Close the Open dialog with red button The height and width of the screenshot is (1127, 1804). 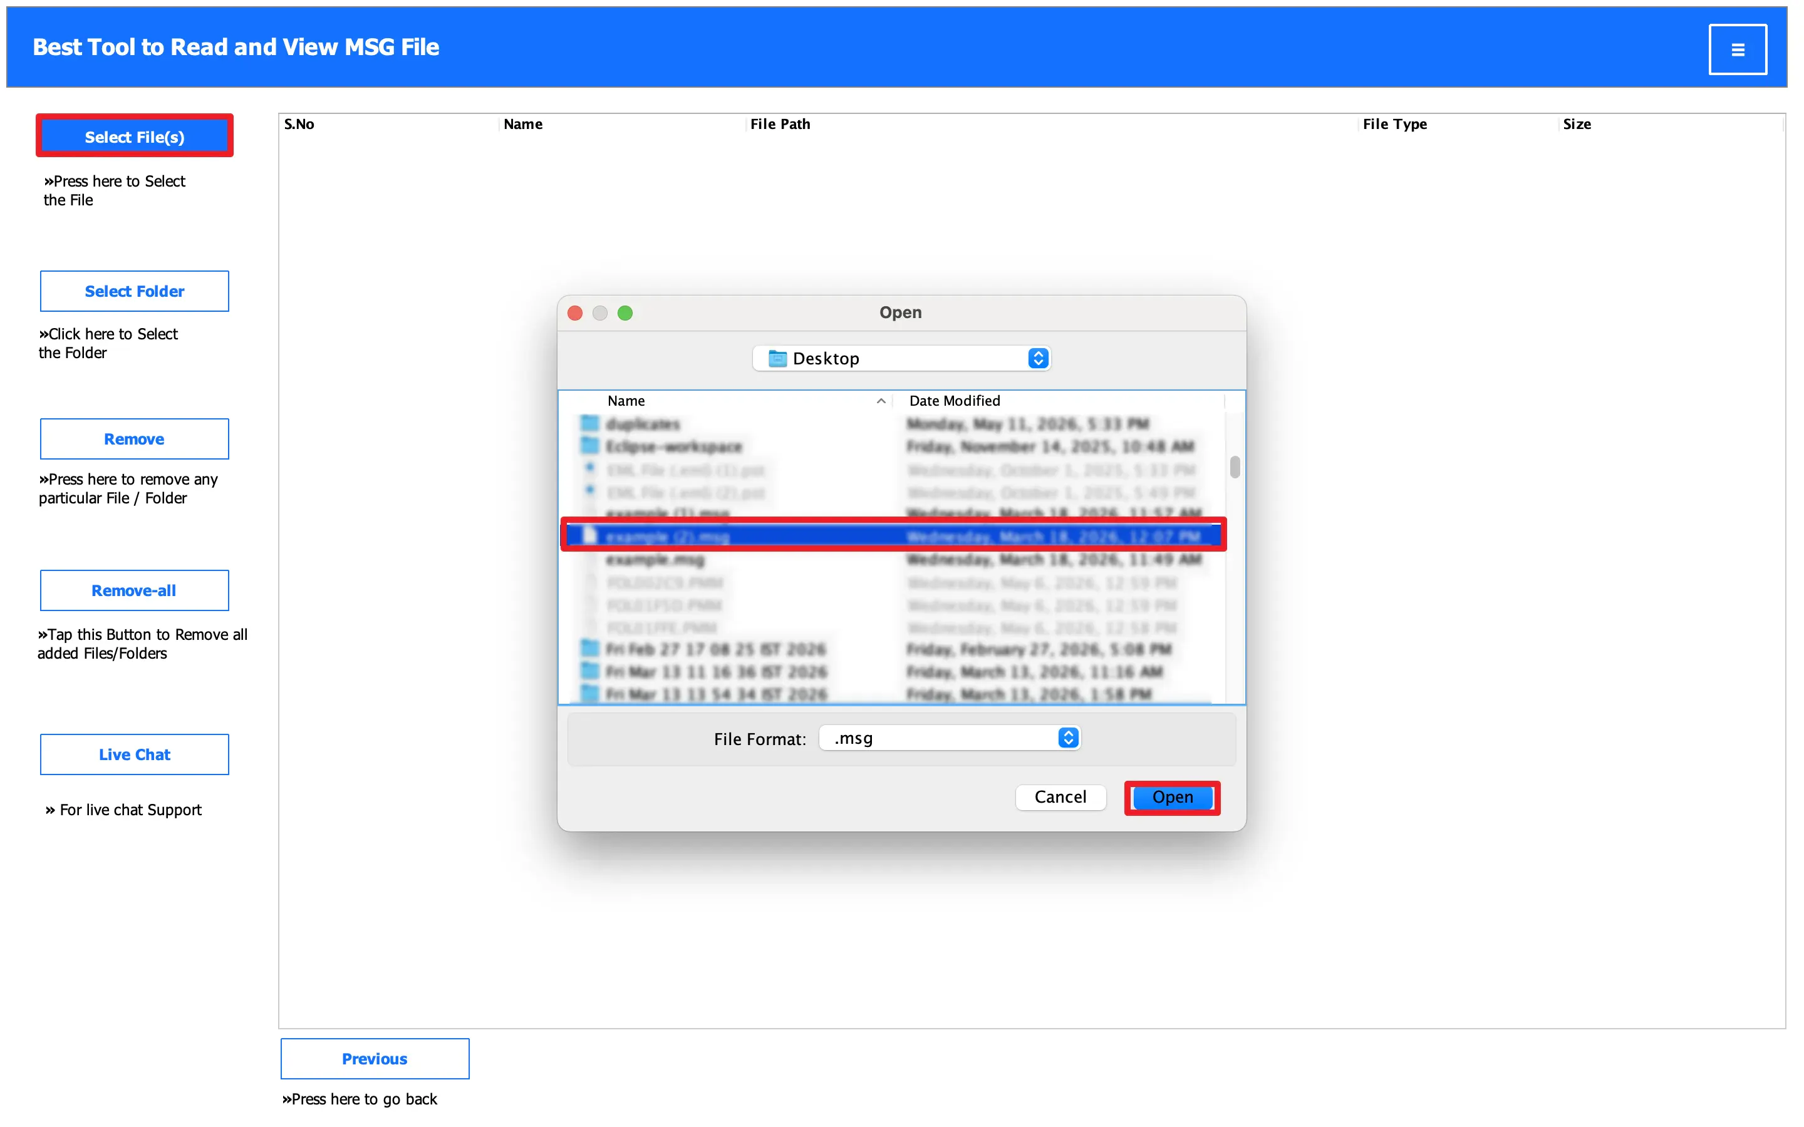575,313
